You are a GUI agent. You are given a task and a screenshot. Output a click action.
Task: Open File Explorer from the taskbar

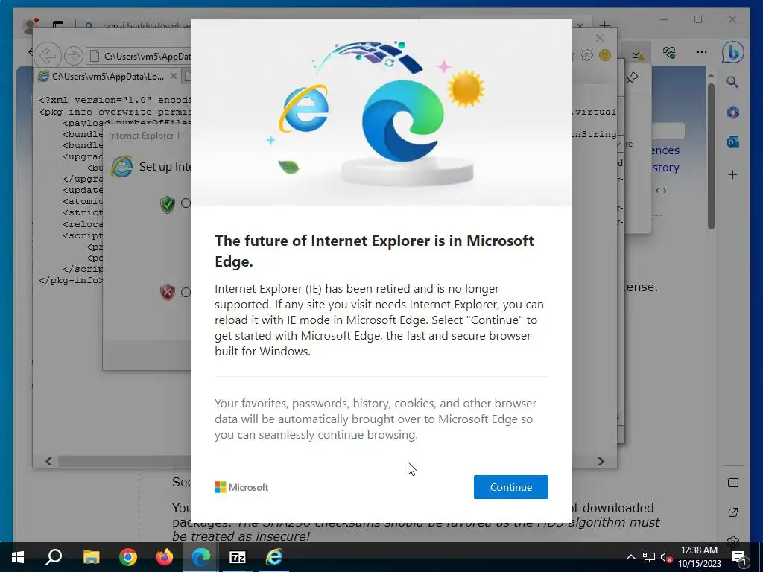(91, 557)
